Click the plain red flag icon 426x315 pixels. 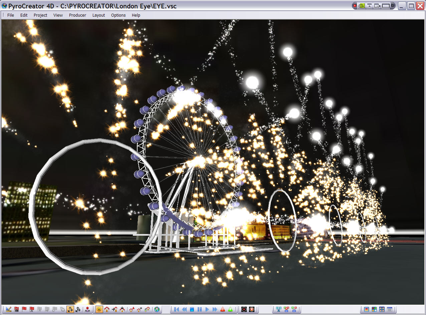[24, 309]
